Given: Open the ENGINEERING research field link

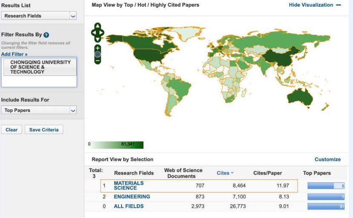Looking at the screenshot, I should coord(132,197).
